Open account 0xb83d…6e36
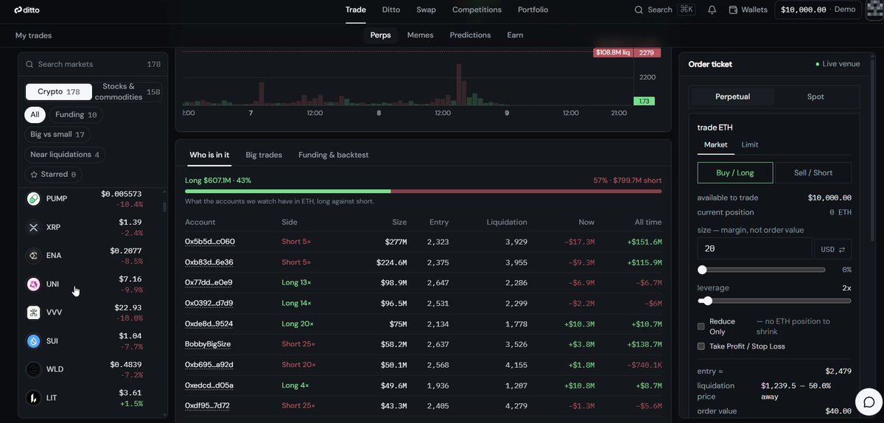The height and width of the screenshot is (423, 884). (x=209, y=262)
